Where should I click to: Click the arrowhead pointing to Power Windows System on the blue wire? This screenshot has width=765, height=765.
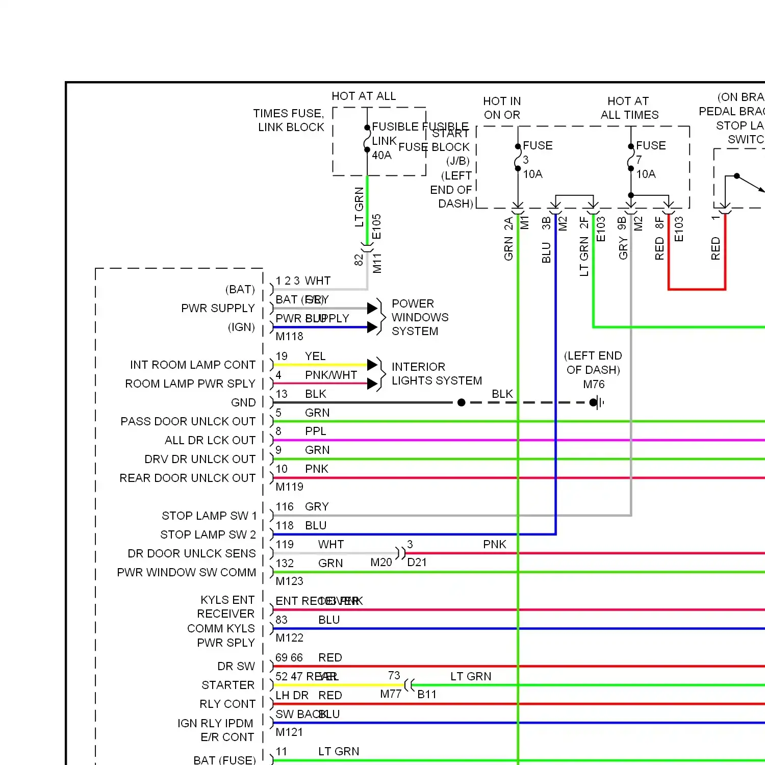372,327
